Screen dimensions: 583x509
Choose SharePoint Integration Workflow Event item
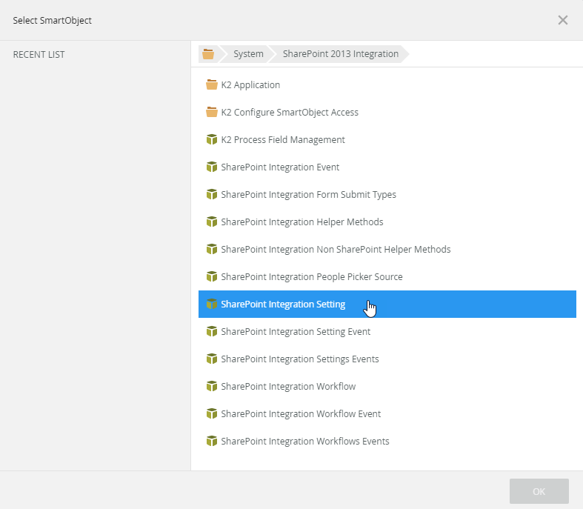click(301, 414)
